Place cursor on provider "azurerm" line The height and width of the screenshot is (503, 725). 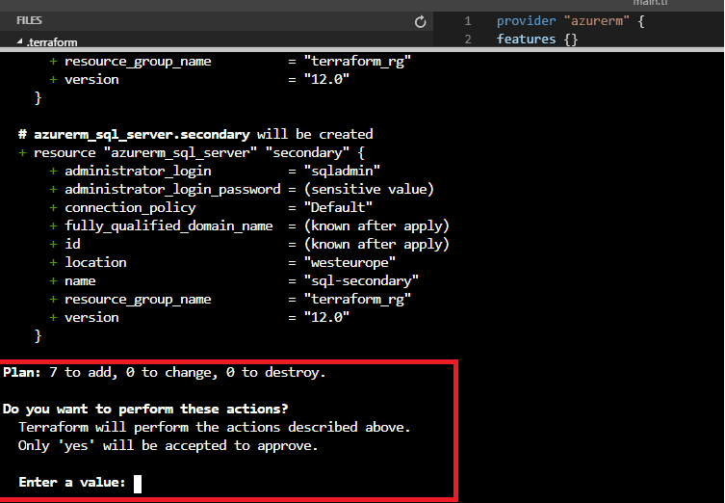pos(570,21)
